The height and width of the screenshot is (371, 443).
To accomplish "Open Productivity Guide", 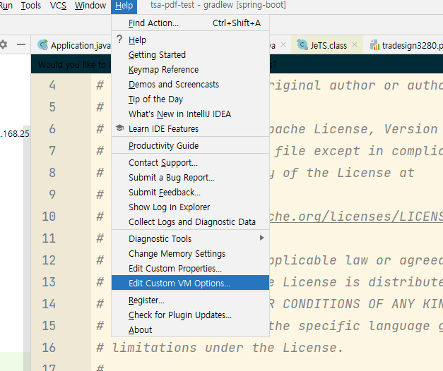I will [190, 145].
